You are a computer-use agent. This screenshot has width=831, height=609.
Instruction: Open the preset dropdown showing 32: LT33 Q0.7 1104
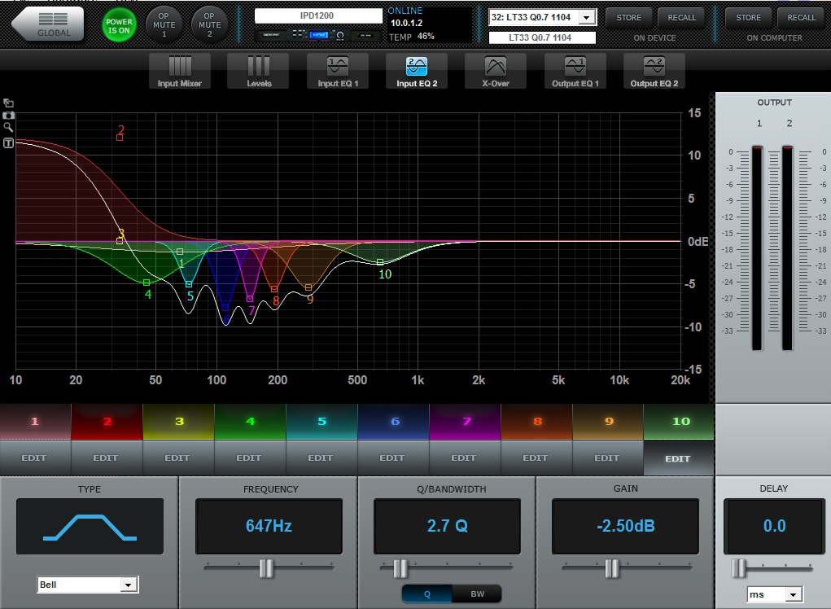543,17
